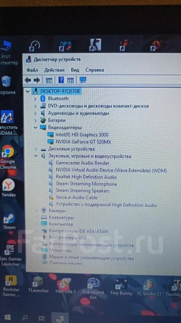Open the Справка menu
Screen dimensions: 181x323
[95, 70]
